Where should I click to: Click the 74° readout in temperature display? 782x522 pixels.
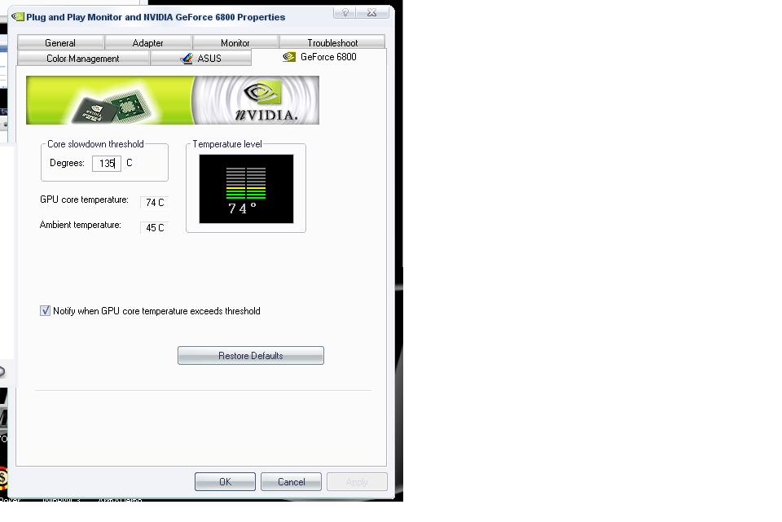point(243,208)
